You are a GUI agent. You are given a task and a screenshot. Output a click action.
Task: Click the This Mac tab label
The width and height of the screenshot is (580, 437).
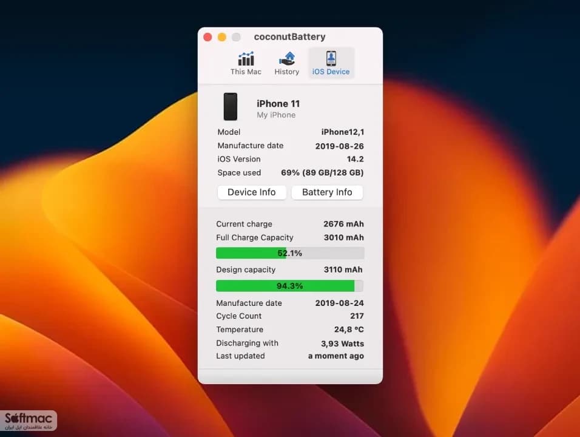[x=246, y=72]
